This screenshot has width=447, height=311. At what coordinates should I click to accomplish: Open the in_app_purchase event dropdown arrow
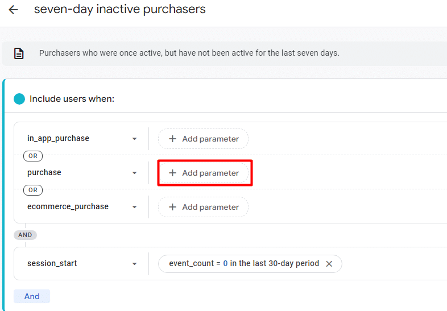click(x=134, y=139)
